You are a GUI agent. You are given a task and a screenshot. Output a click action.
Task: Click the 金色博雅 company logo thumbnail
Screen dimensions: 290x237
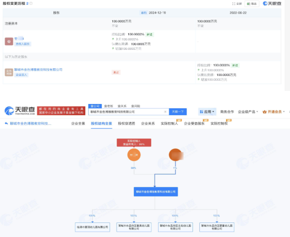click(x=9, y=72)
